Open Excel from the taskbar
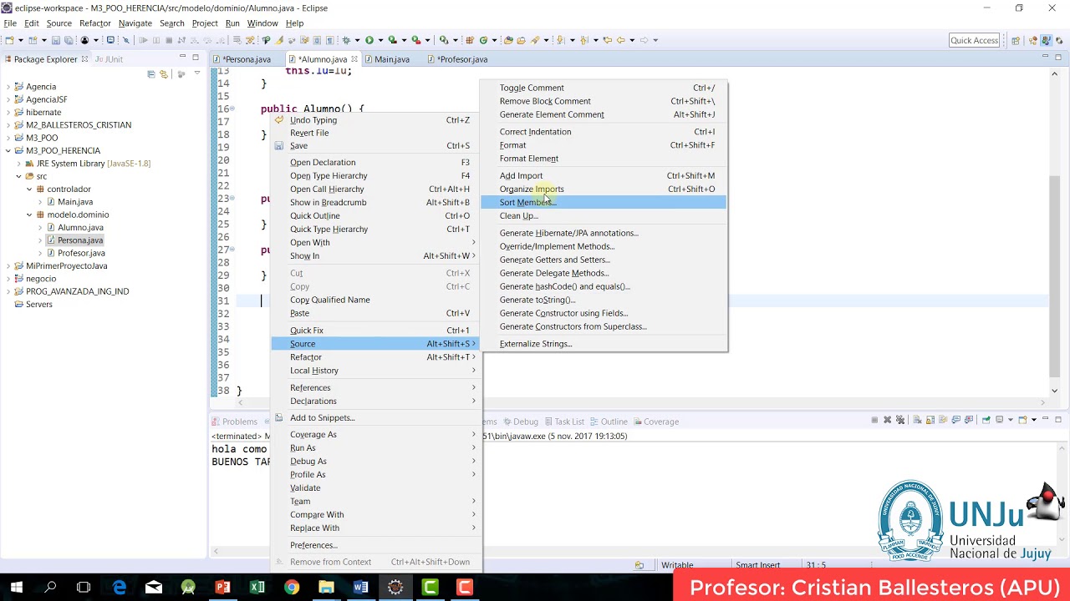Image resolution: width=1070 pixels, height=601 pixels. (x=257, y=588)
